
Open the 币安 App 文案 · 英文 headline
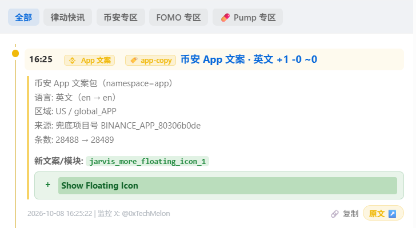click(249, 59)
